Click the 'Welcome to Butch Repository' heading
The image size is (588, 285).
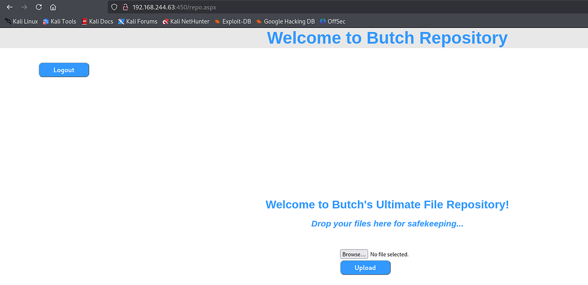click(x=388, y=38)
